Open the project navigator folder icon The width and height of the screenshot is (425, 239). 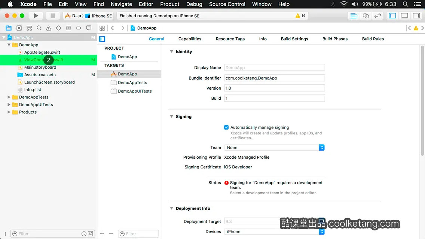(x=9, y=28)
